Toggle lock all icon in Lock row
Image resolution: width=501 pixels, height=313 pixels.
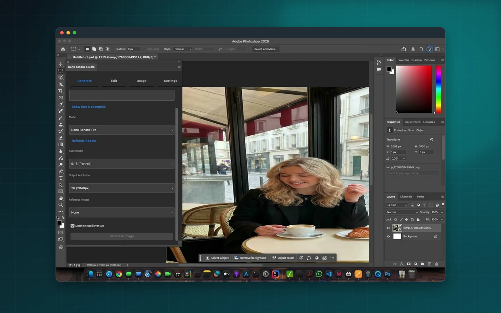click(x=418, y=219)
